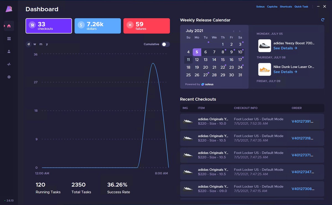Image resolution: width=332 pixels, height=205 pixels.
Task: Click the dollar sign icon
Action: tap(81, 25)
